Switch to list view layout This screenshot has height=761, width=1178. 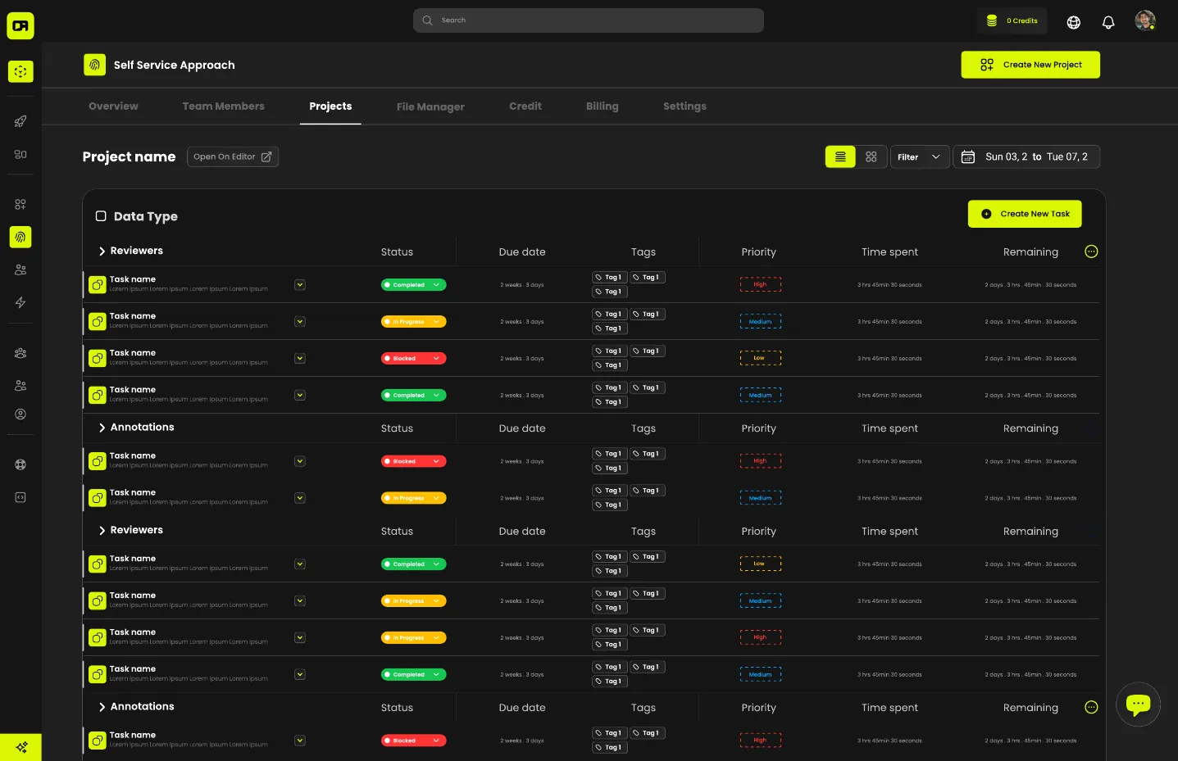[x=840, y=156]
